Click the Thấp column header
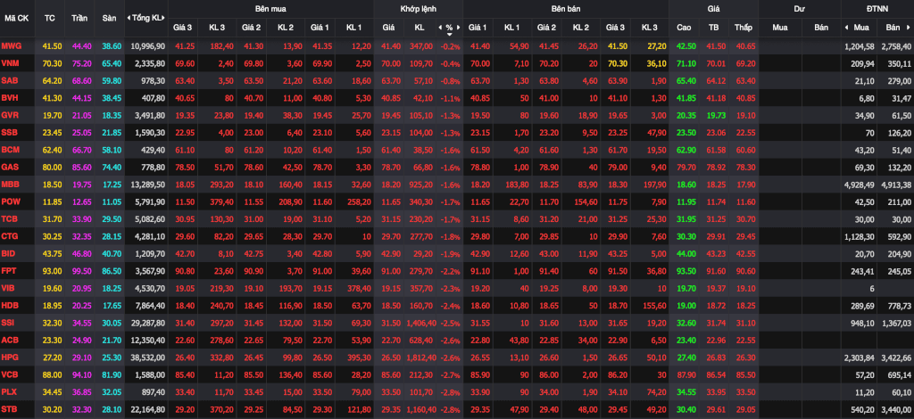 click(x=744, y=28)
